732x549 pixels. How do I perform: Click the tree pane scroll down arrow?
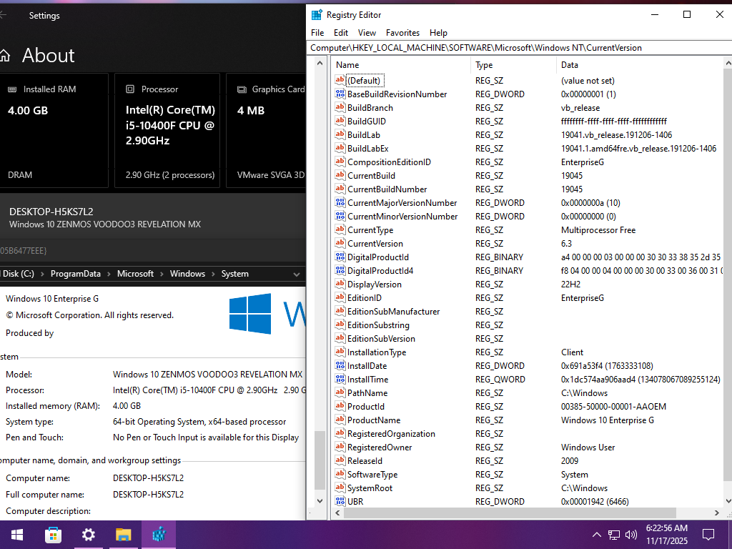320,501
